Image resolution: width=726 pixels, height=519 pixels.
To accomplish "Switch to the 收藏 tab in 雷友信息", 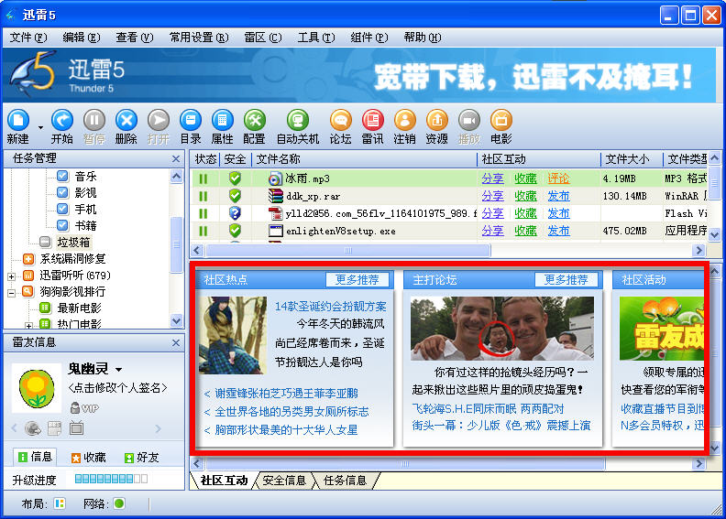I will (x=88, y=458).
